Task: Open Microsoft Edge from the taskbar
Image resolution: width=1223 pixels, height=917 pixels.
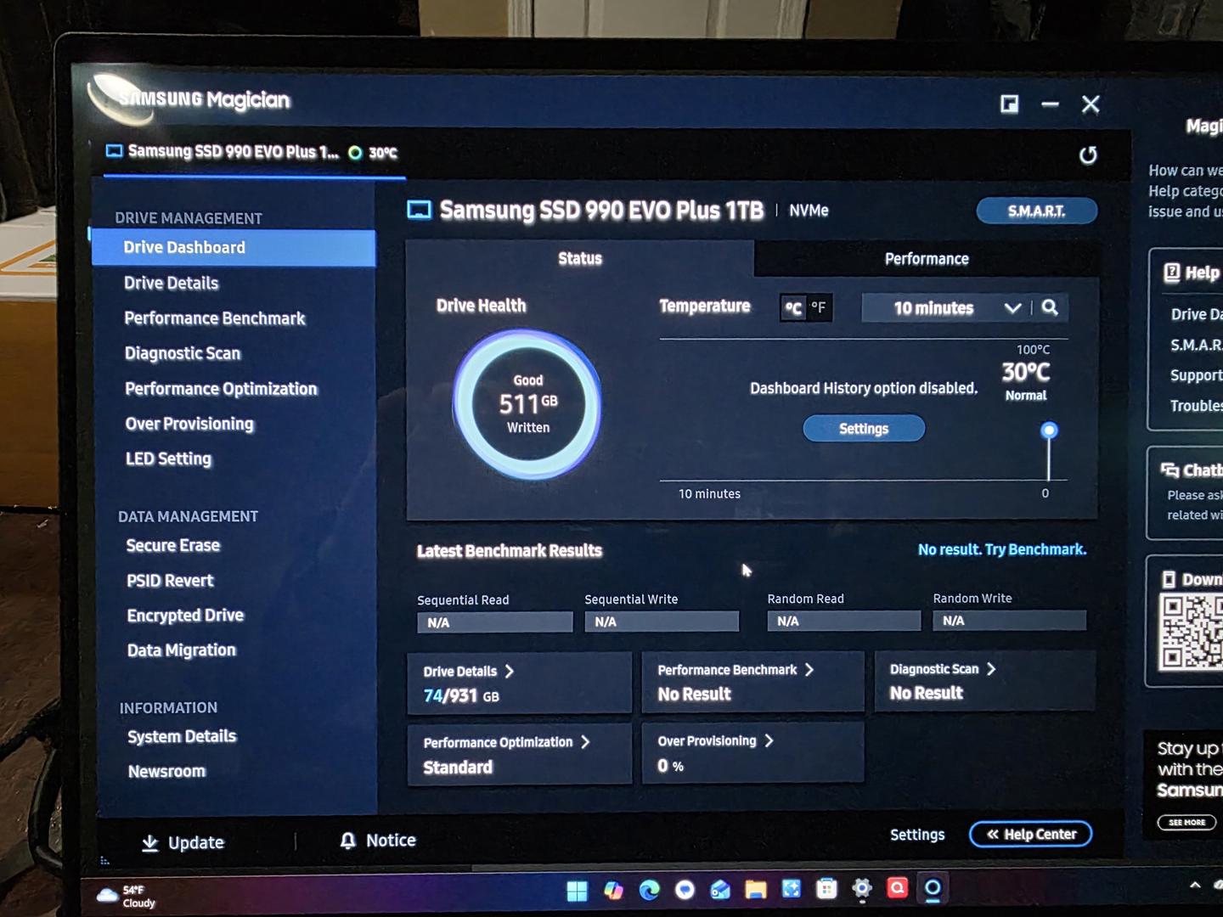Action: click(x=649, y=890)
